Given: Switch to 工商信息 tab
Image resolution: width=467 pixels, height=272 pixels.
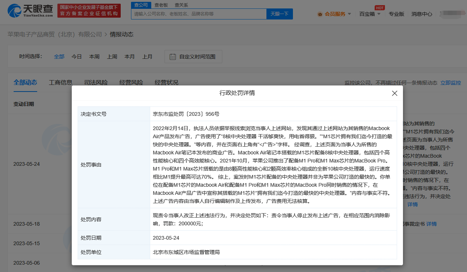Looking at the screenshot, I should 61,82.
